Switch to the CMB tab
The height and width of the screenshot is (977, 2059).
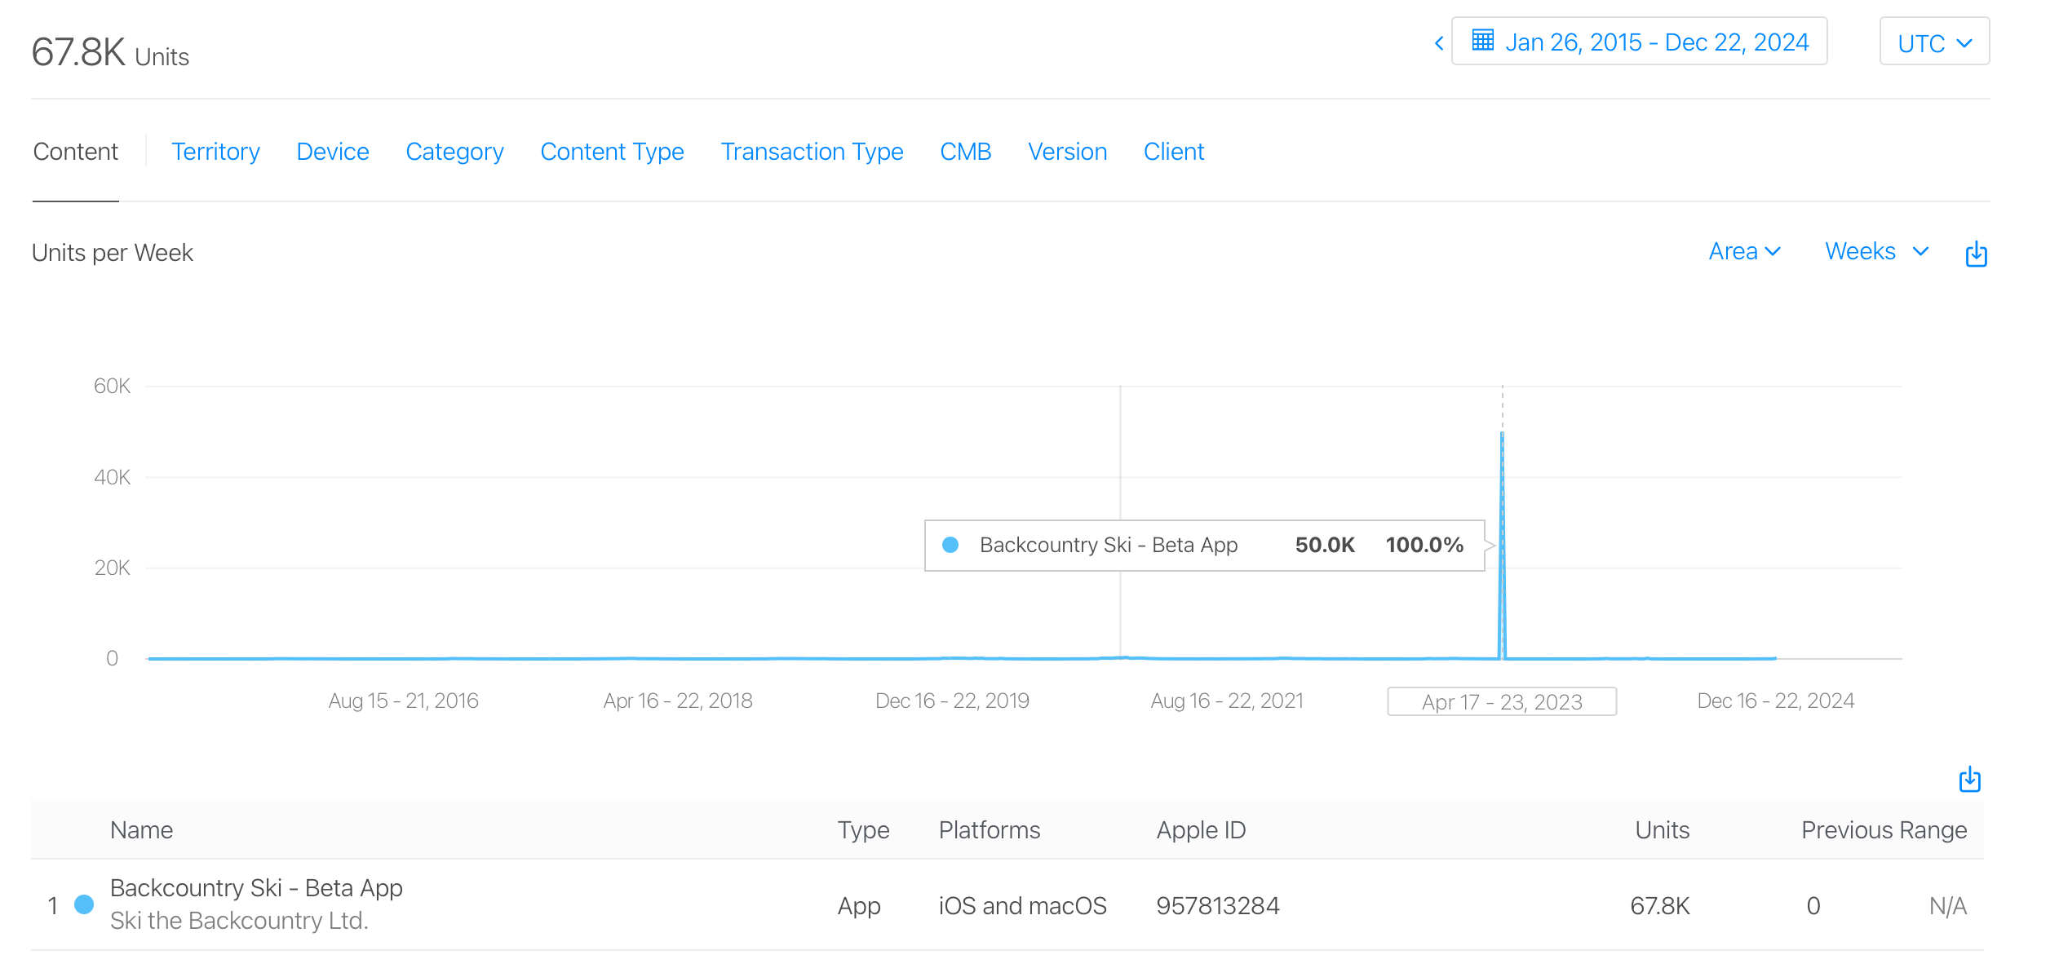965,152
